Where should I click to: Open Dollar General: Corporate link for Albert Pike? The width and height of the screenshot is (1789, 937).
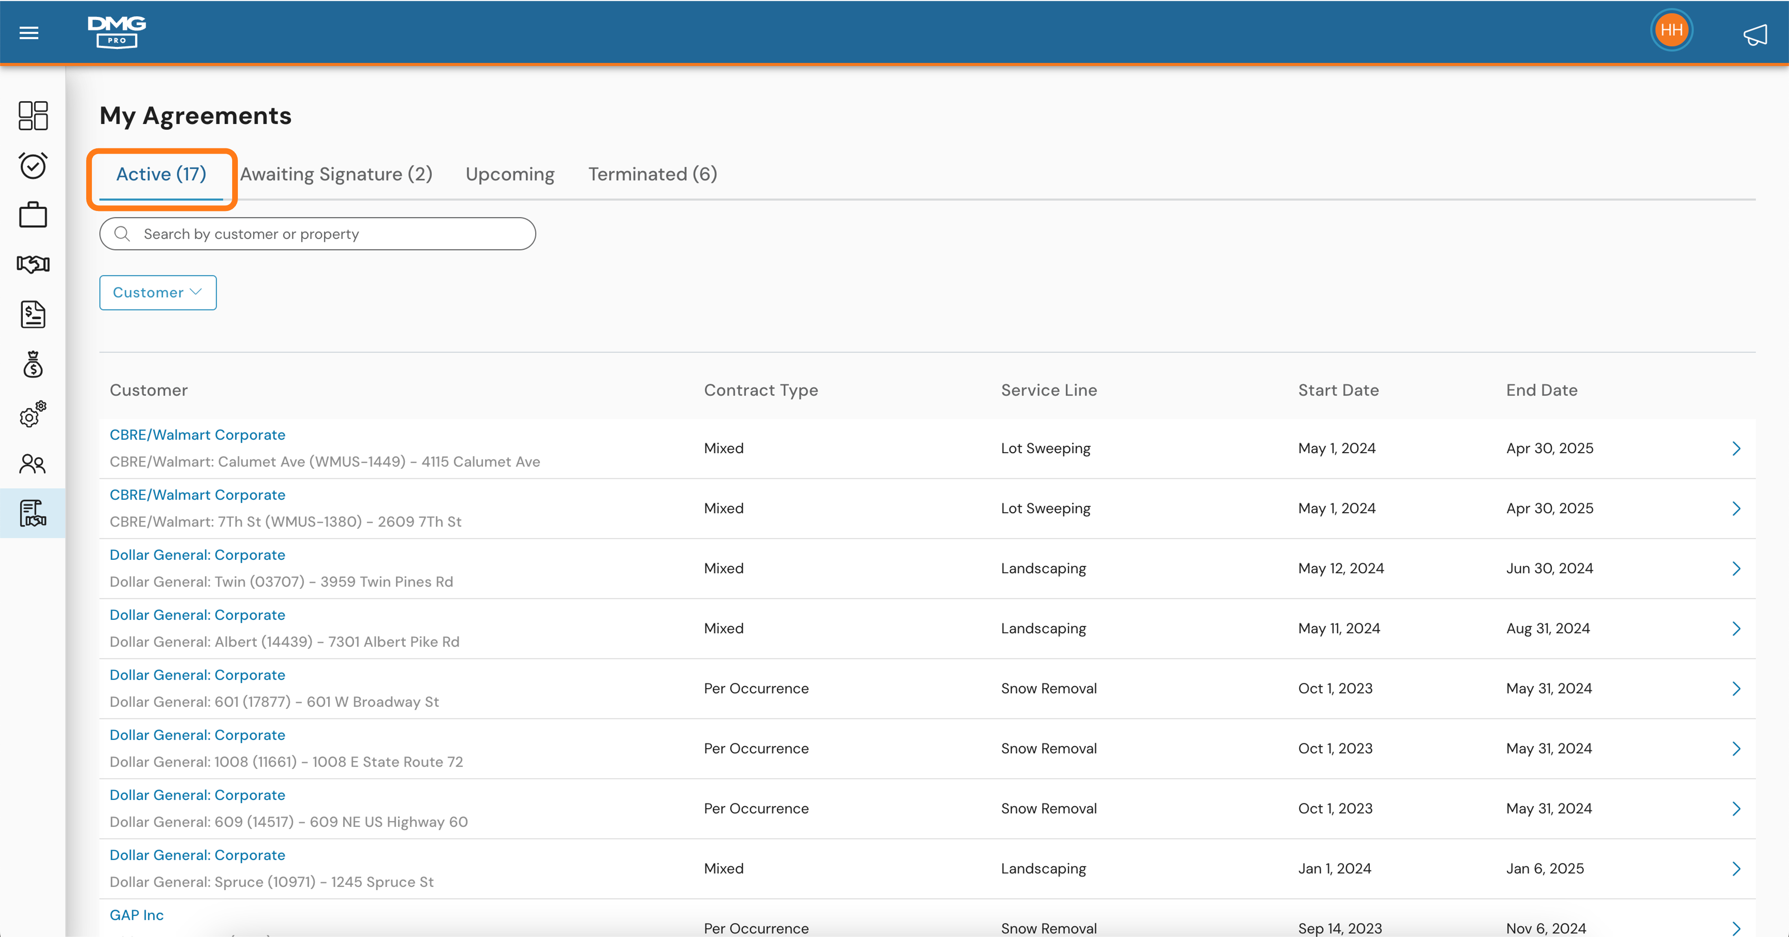pyautogui.click(x=197, y=615)
